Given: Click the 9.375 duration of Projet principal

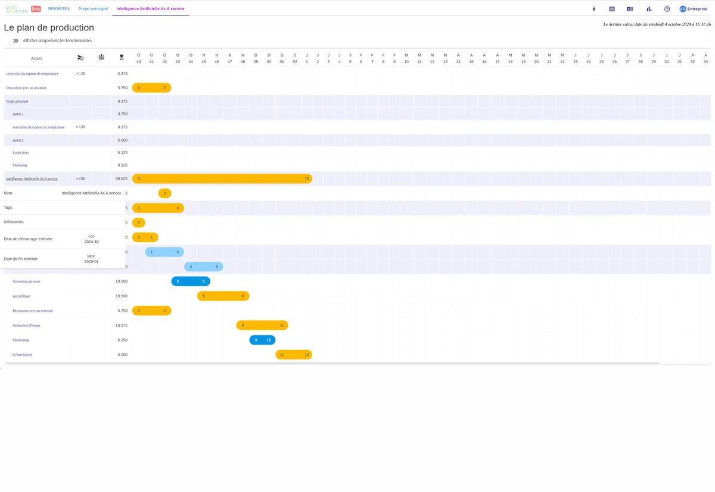Looking at the screenshot, I should [x=123, y=101].
